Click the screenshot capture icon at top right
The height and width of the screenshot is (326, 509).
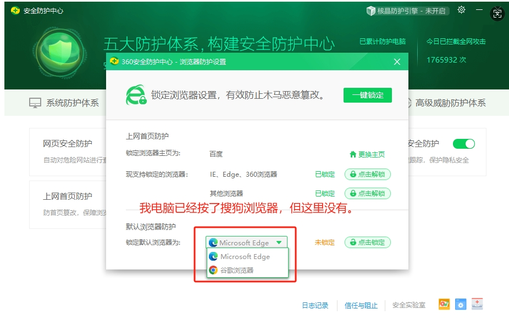[x=497, y=14]
